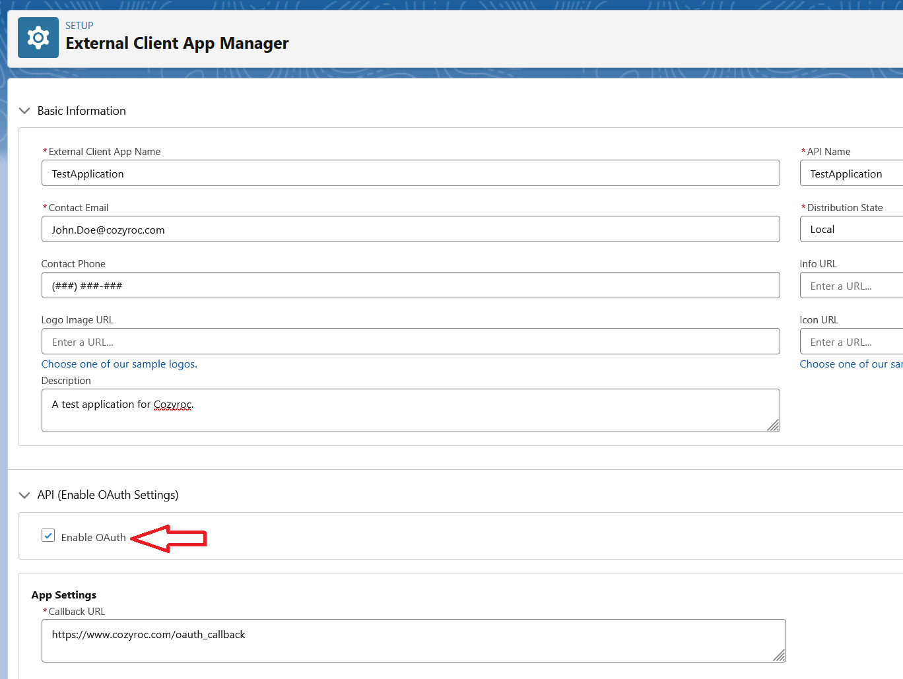Uncheck the Enable OAuth checkbox
The height and width of the screenshot is (679, 903).
[x=48, y=535]
